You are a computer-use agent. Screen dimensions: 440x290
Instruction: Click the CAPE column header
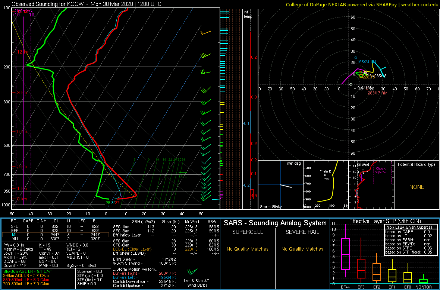point(28,221)
